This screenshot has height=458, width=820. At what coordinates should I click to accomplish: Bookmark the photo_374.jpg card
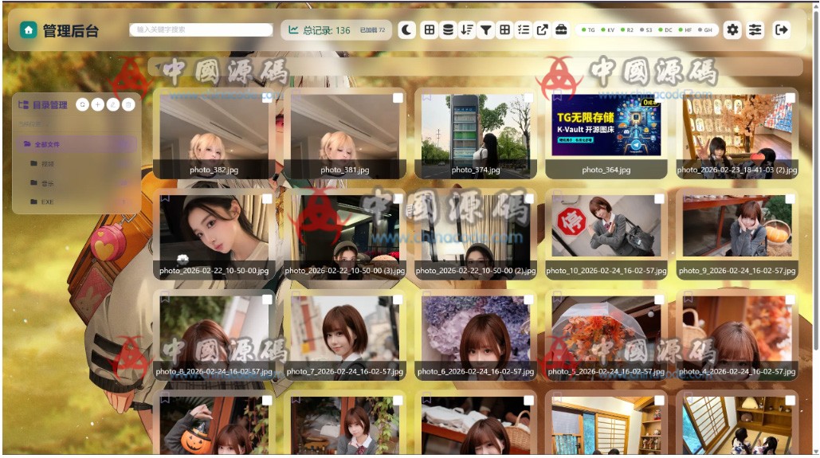(x=427, y=96)
